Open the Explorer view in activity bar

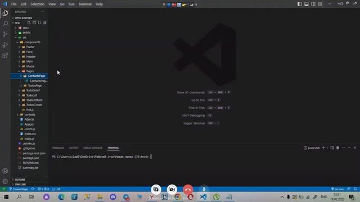click(x=5, y=13)
